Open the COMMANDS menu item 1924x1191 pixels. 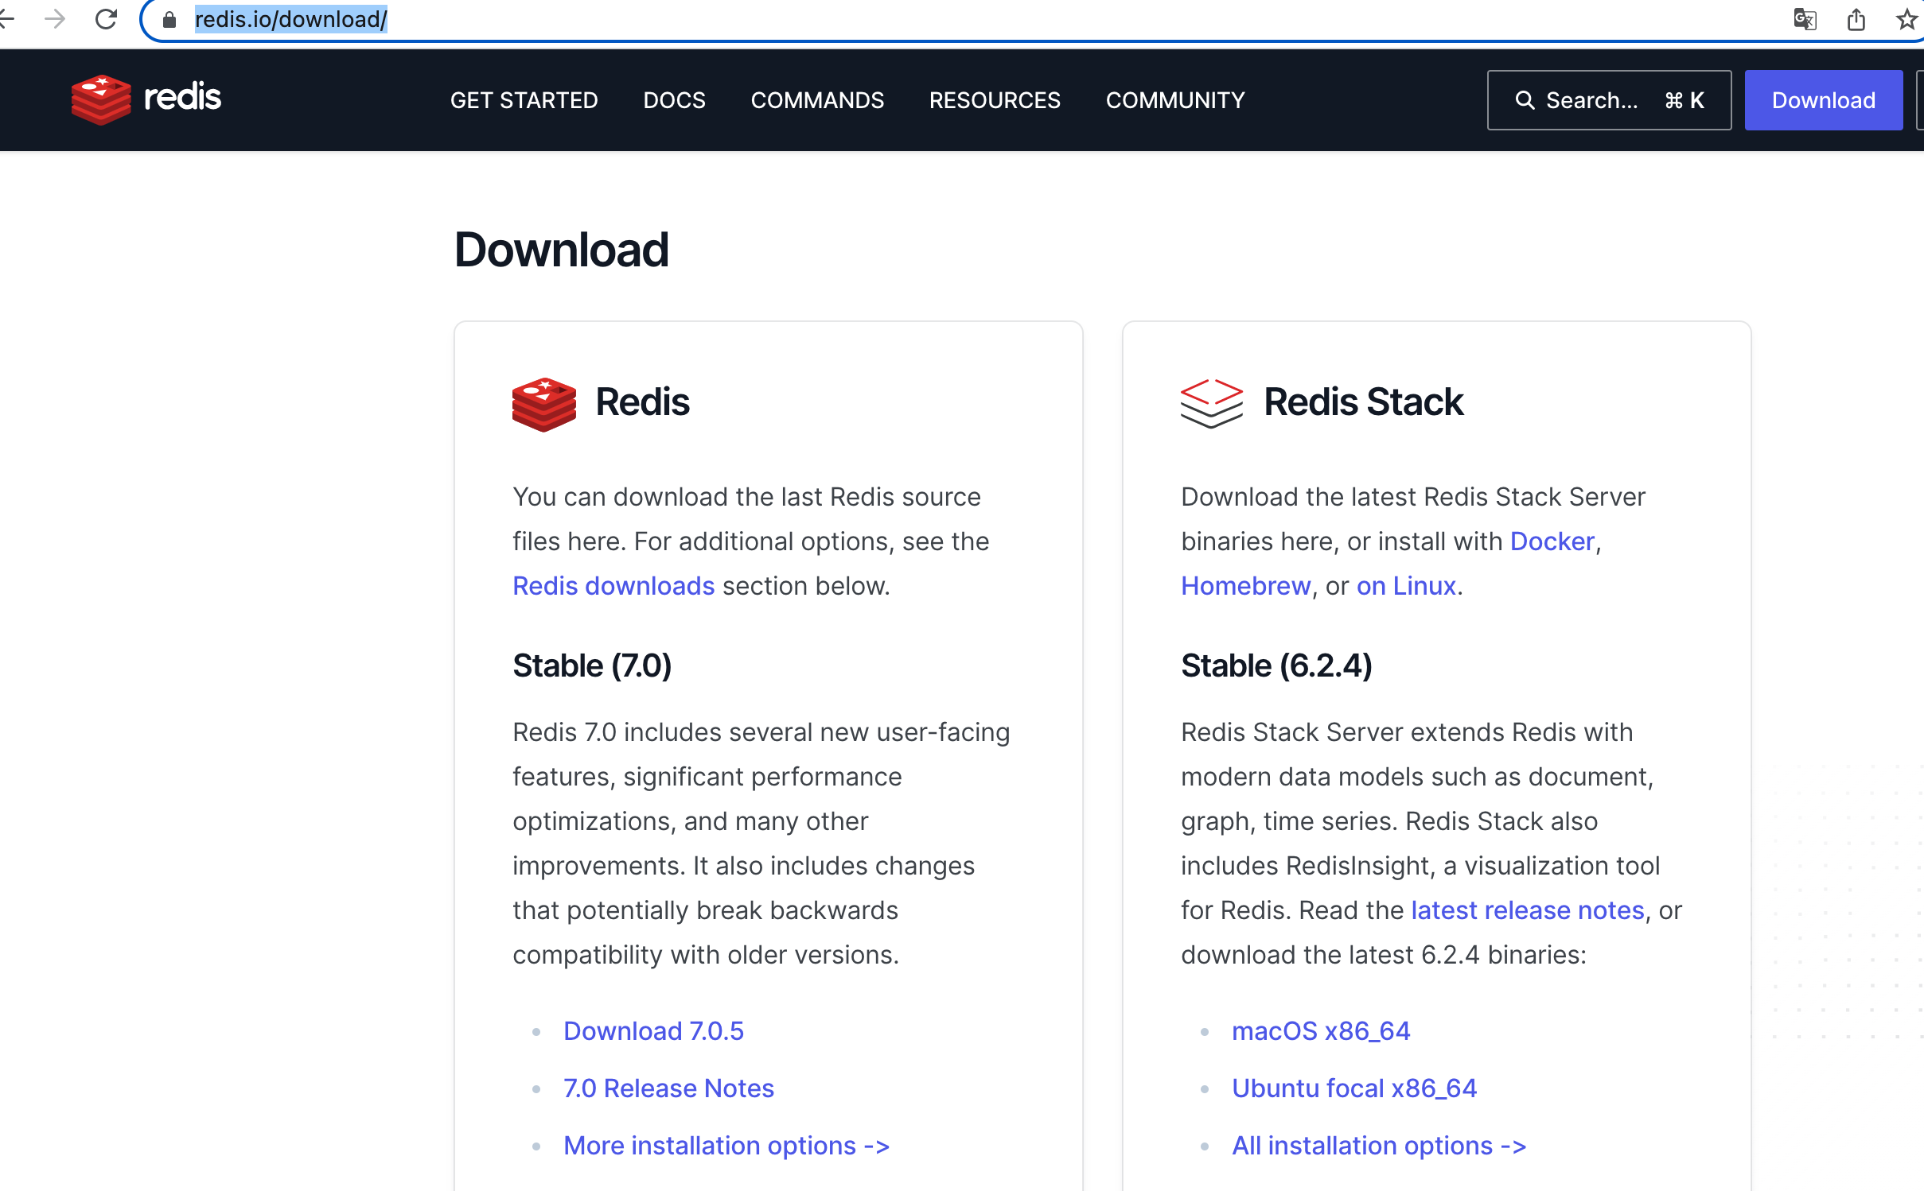point(817,100)
